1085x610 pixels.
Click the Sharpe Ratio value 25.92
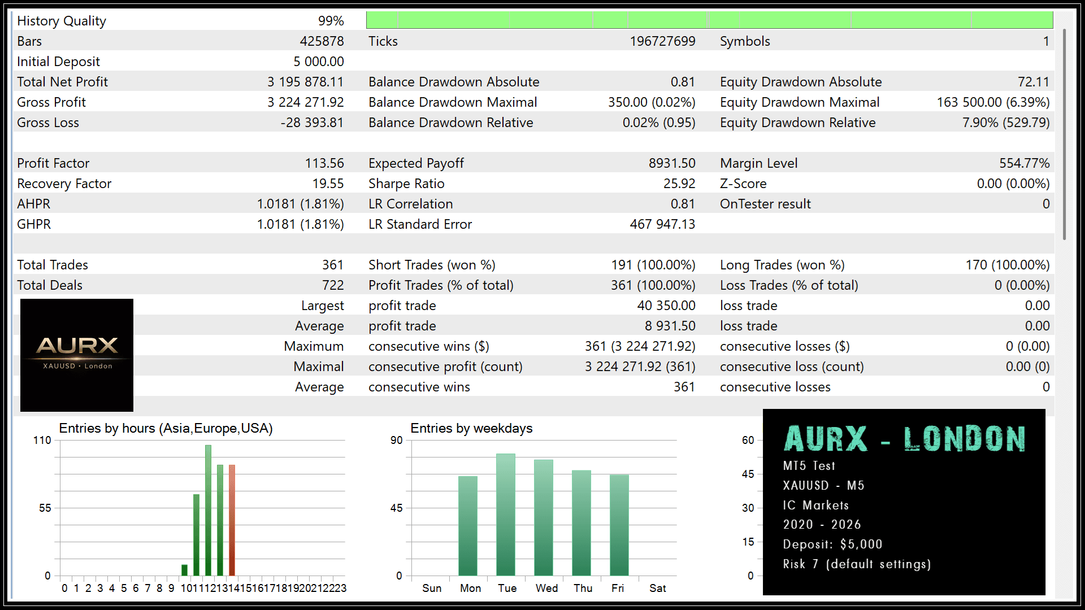pos(679,184)
